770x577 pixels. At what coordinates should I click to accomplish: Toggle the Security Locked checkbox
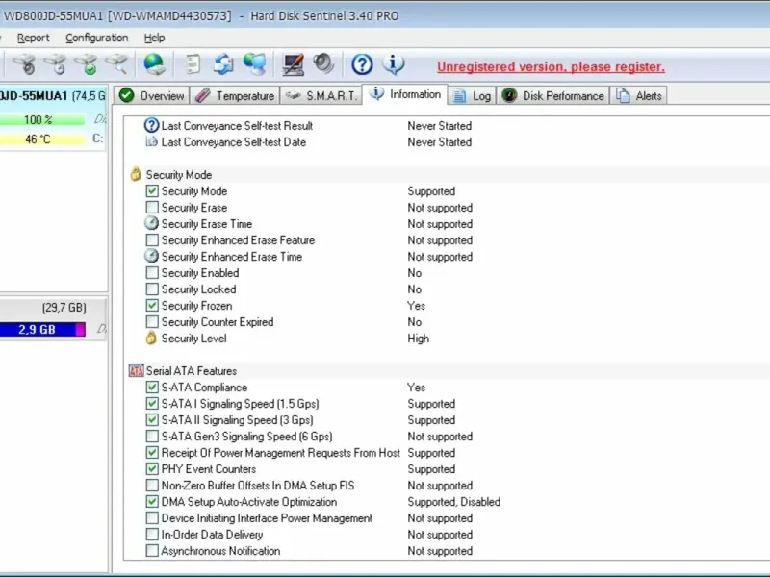152,289
